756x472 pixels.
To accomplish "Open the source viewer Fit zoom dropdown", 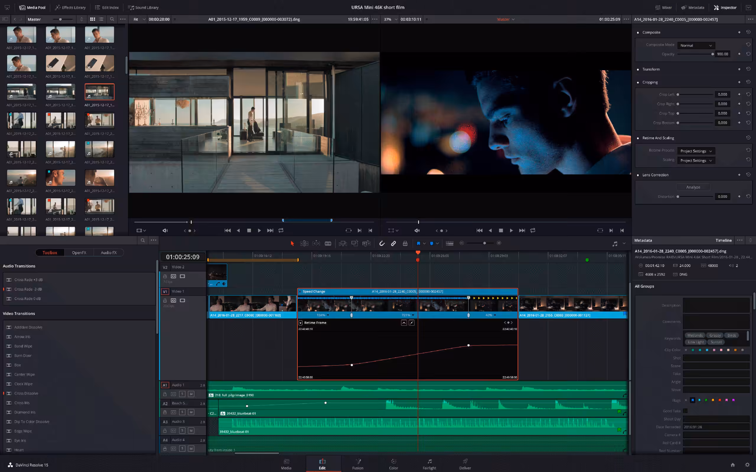I will pyautogui.click(x=139, y=19).
